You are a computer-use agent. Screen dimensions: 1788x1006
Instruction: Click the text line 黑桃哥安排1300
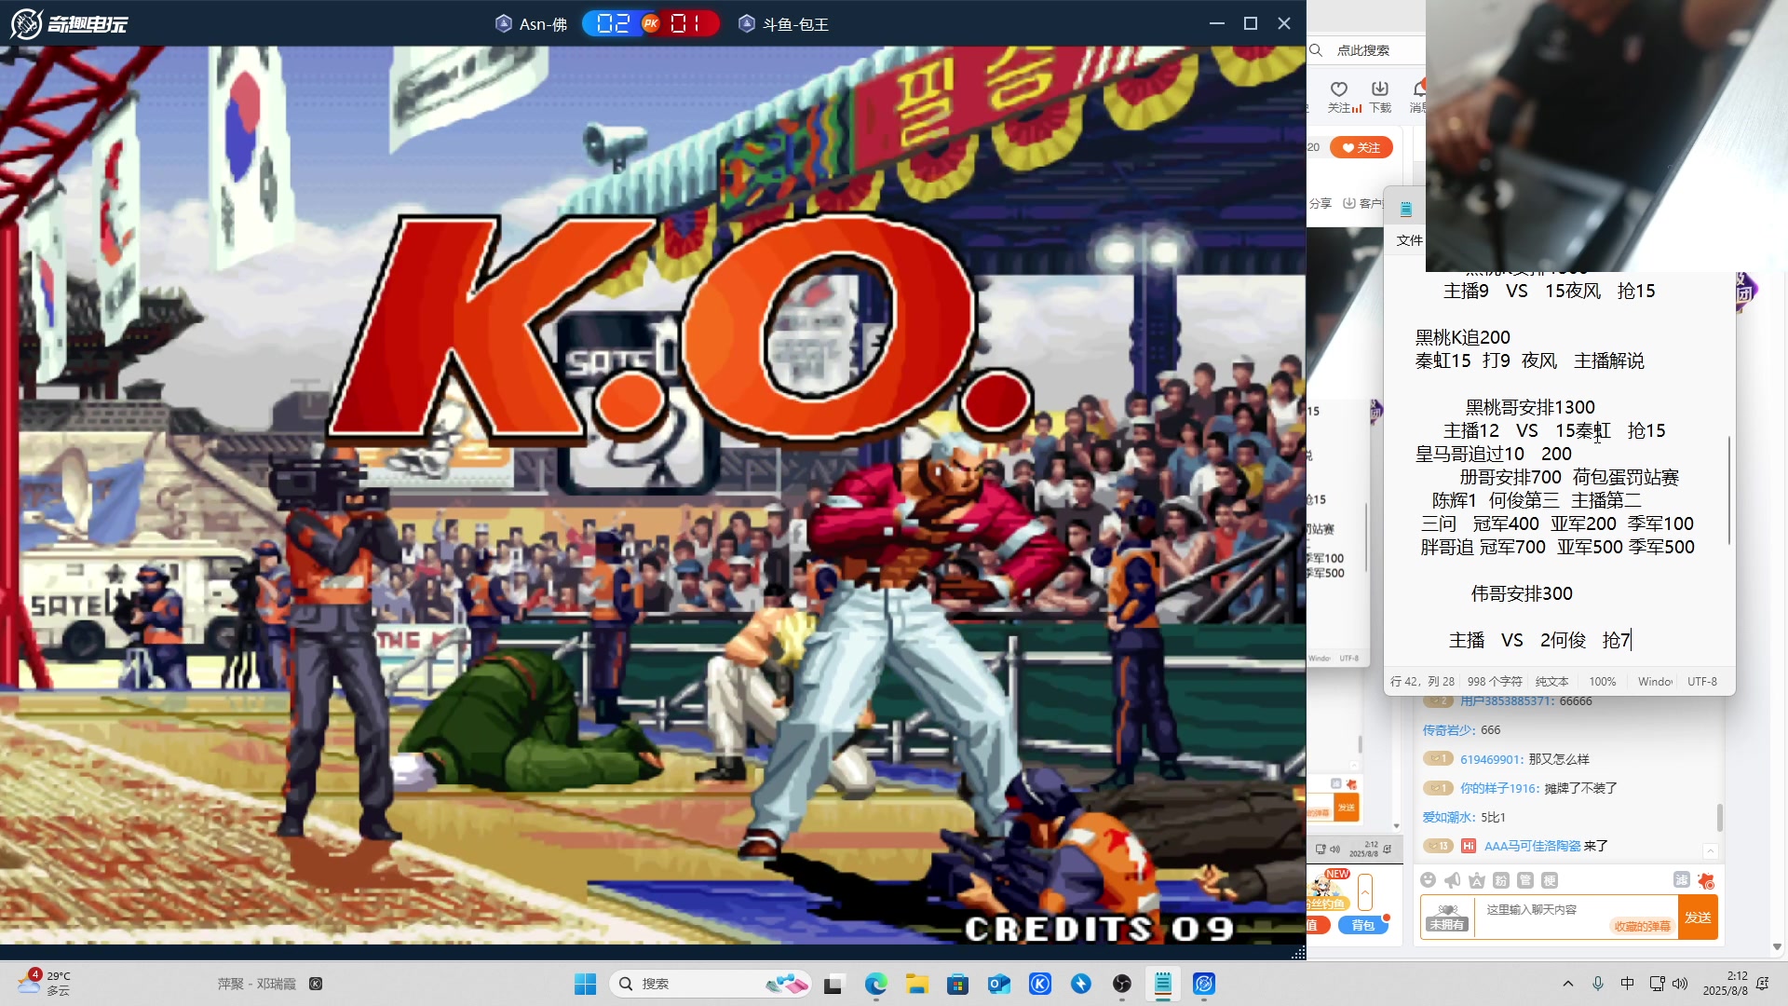[x=1530, y=407]
